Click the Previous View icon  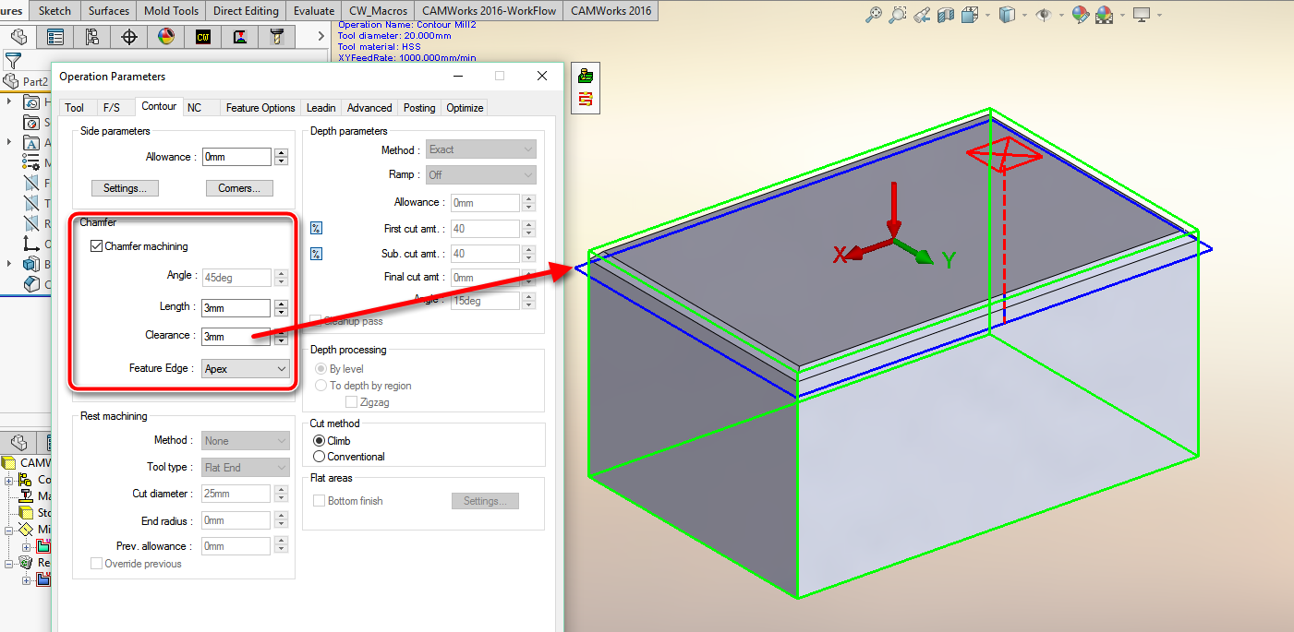pos(921,15)
